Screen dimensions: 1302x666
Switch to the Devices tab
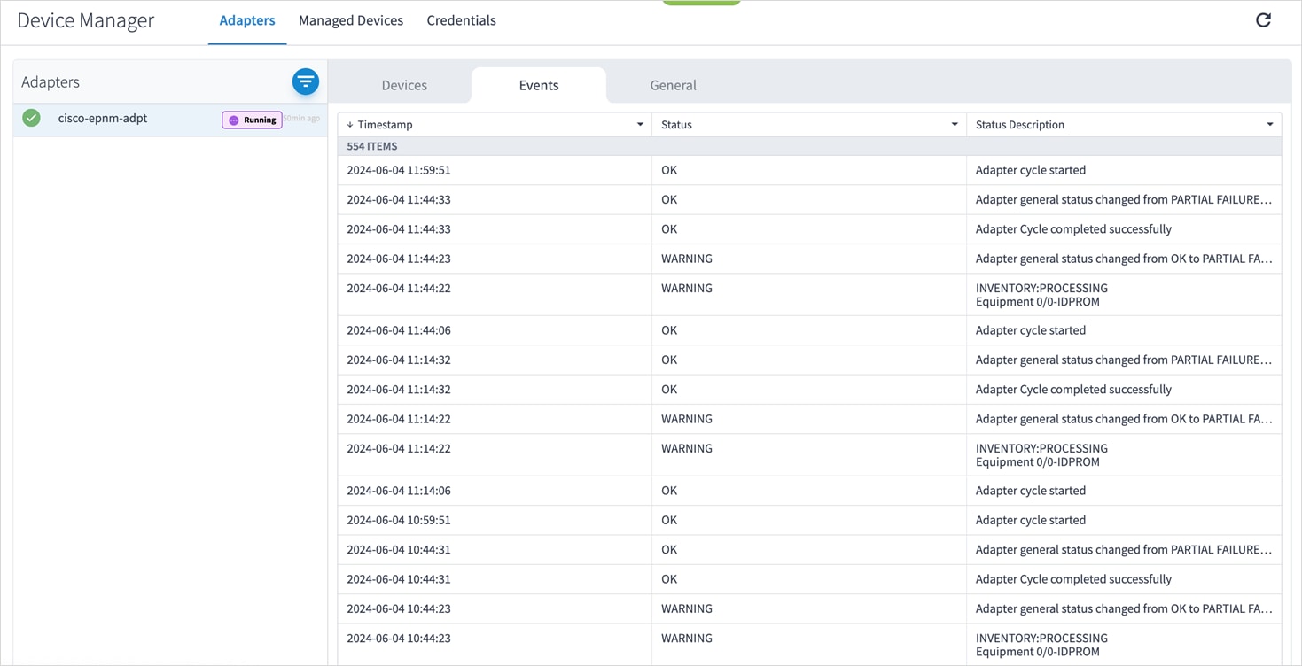[403, 84]
